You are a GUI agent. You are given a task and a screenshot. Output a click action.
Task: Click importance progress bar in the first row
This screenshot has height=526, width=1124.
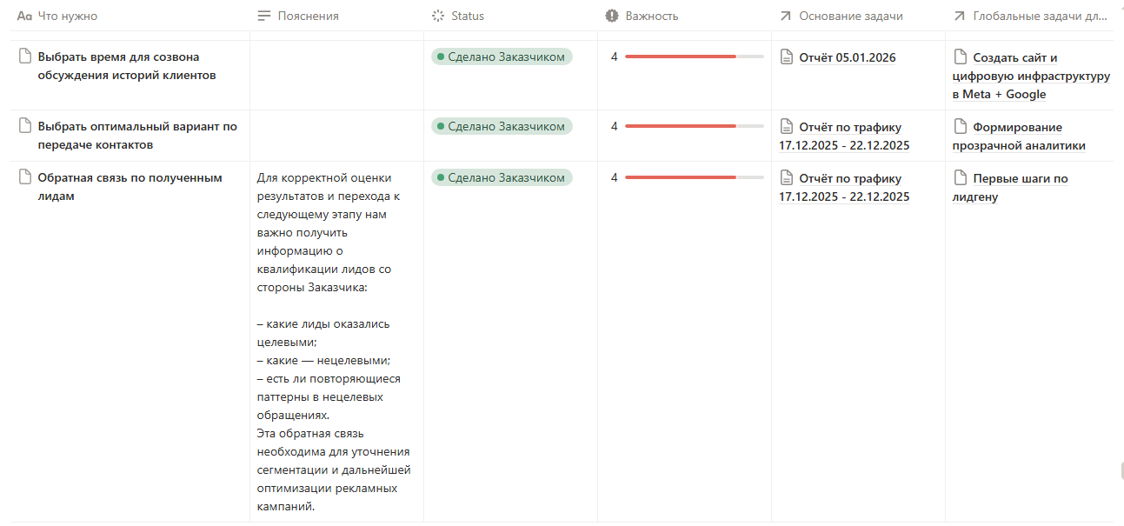click(x=694, y=57)
